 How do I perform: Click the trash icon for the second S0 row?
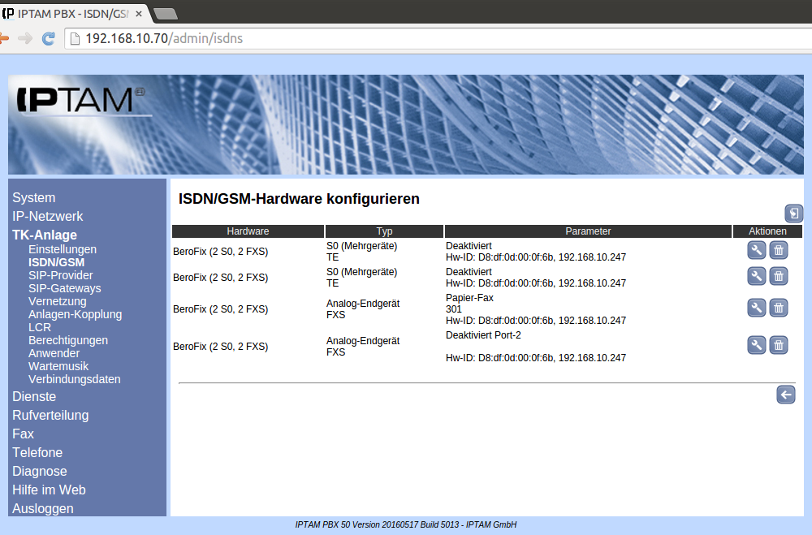coord(778,277)
